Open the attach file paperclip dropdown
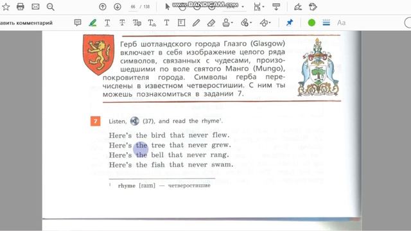 pyautogui.click(x=246, y=23)
